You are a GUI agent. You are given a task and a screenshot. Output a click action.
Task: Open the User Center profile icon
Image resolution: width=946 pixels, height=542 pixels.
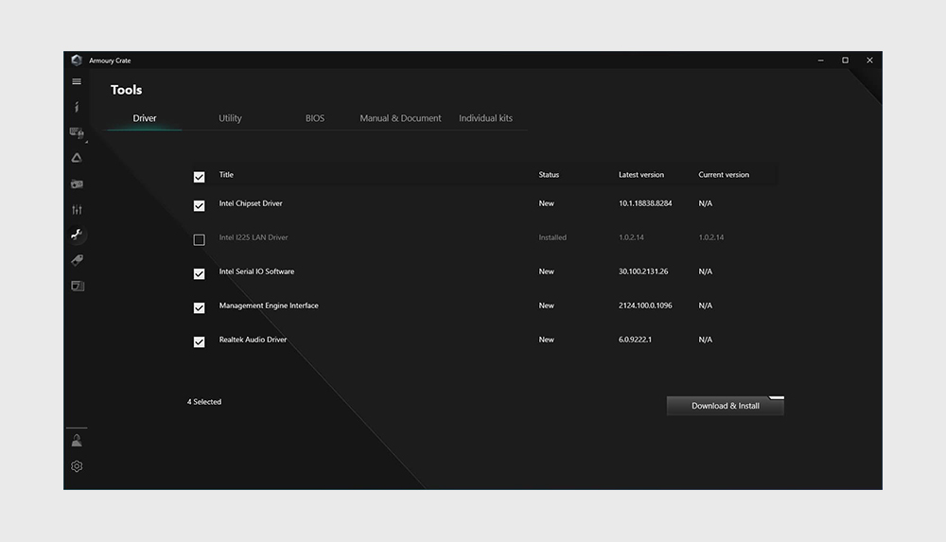pyautogui.click(x=77, y=441)
